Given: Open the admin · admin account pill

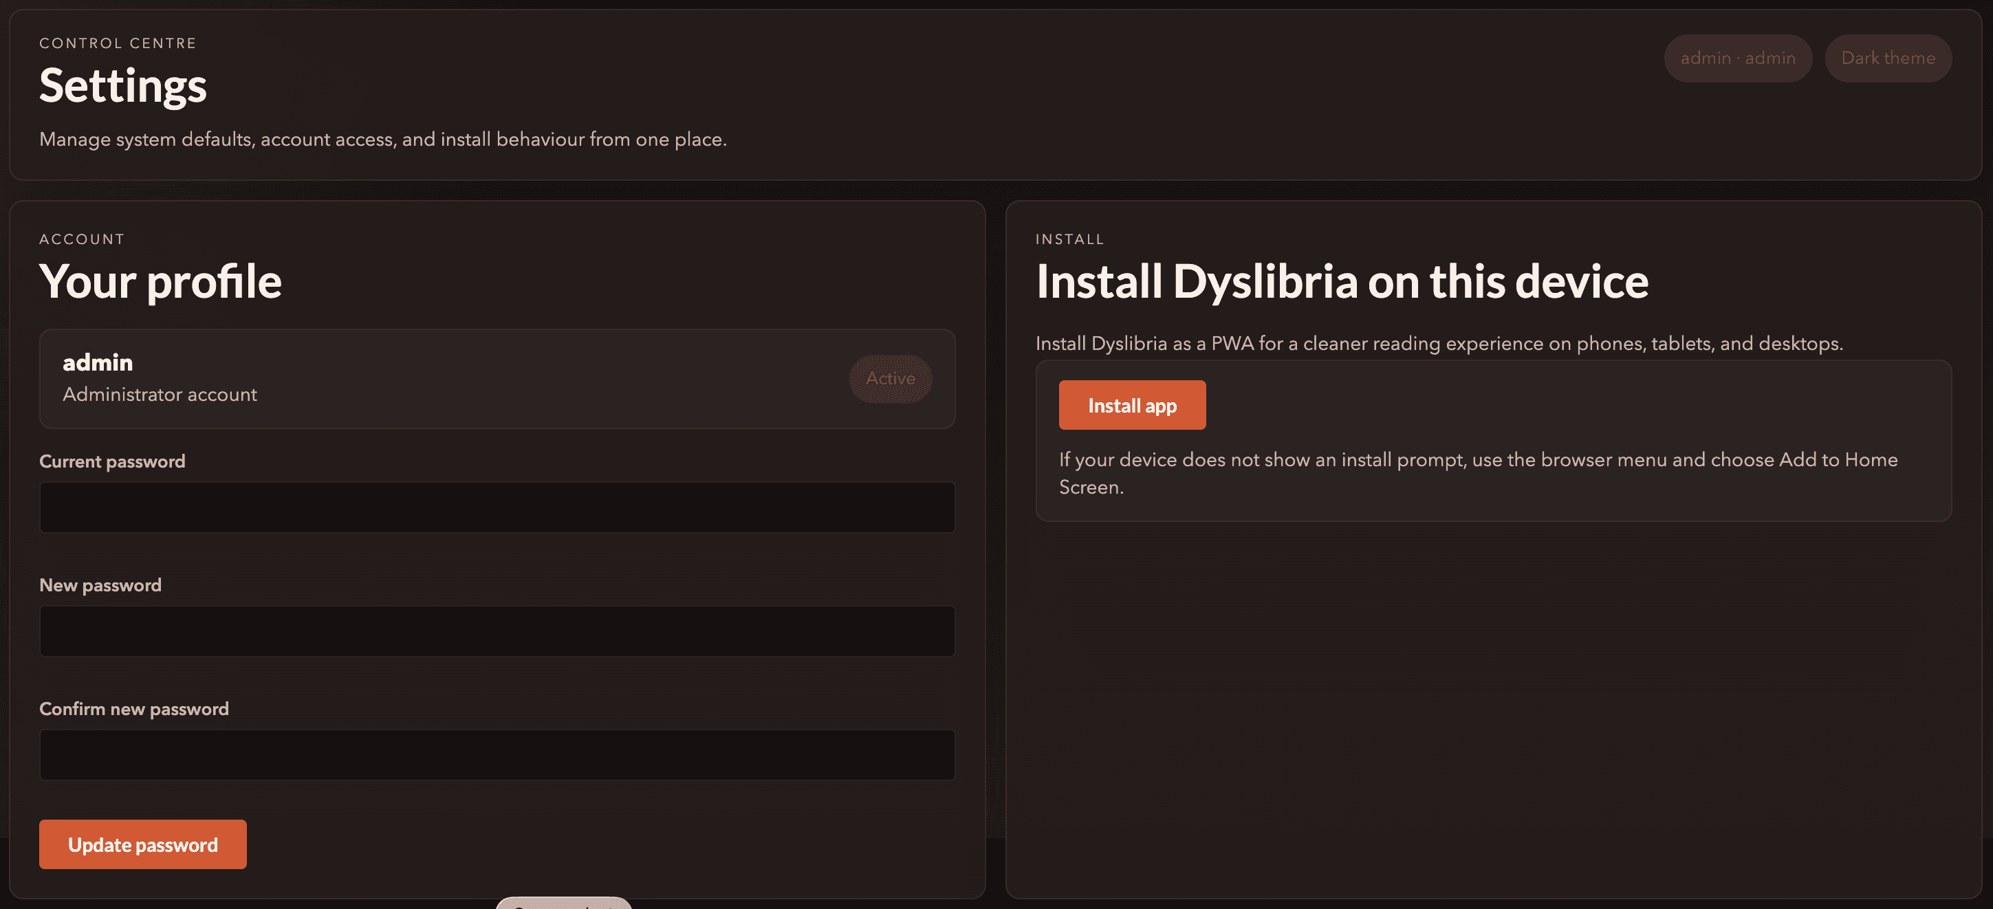Looking at the screenshot, I should pyautogui.click(x=1738, y=58).
